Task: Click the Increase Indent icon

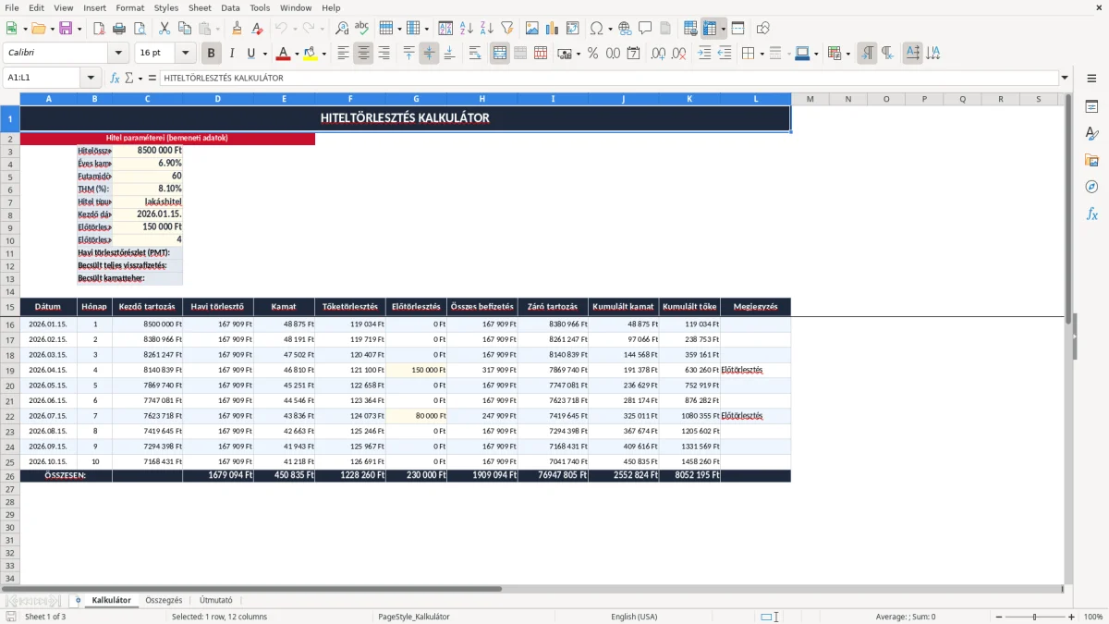Action: pos(704,54)
